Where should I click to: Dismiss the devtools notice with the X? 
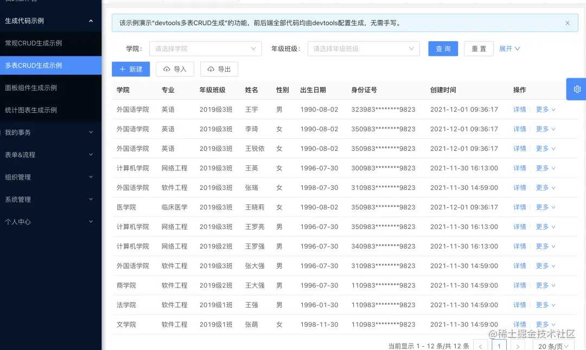(x=568, y=23)
